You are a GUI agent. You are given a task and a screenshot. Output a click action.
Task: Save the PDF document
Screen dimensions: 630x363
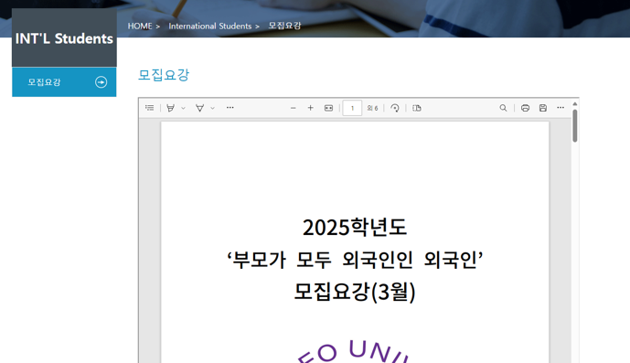[543, 108]
